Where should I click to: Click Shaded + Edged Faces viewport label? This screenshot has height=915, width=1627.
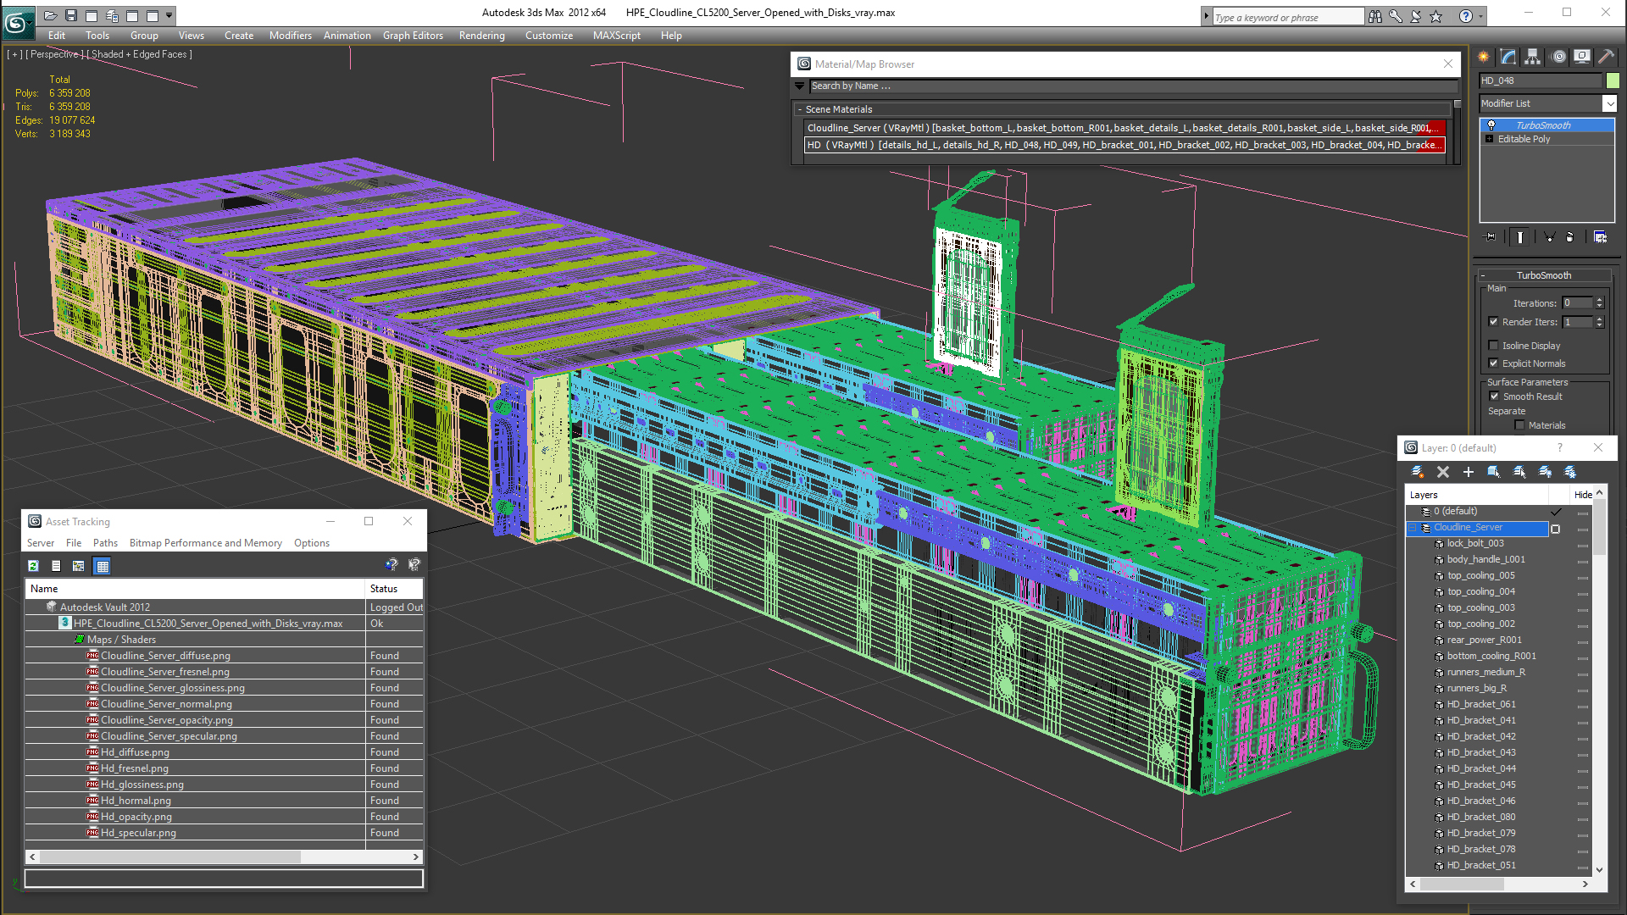[x=142, y=54]
